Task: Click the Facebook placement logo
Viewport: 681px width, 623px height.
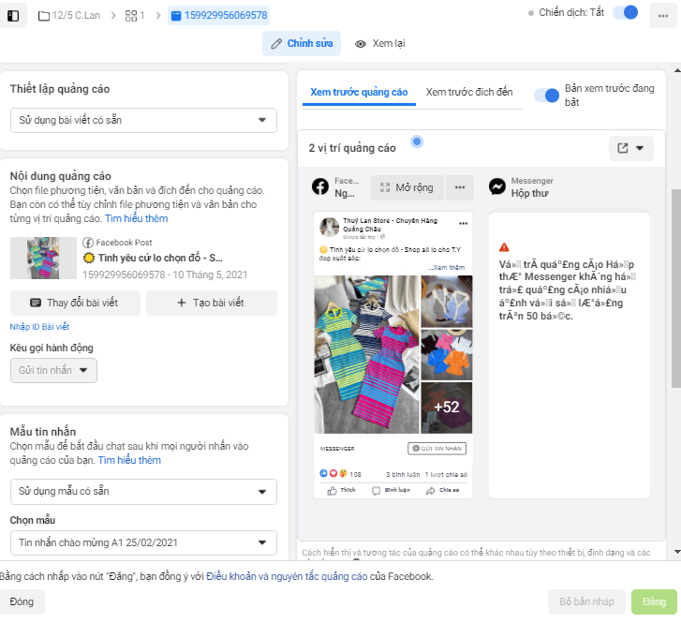Action: (x=320, y=186)
